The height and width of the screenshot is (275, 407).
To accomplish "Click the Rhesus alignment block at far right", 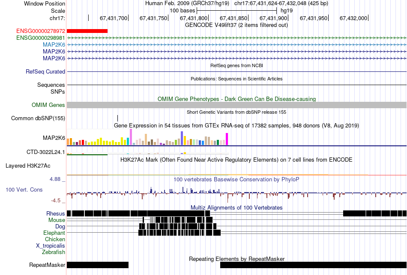I will [375, 213].
